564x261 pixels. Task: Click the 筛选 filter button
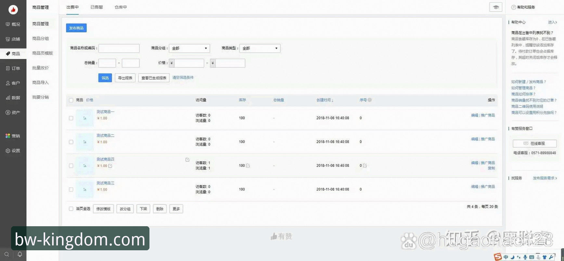point(105,78)
